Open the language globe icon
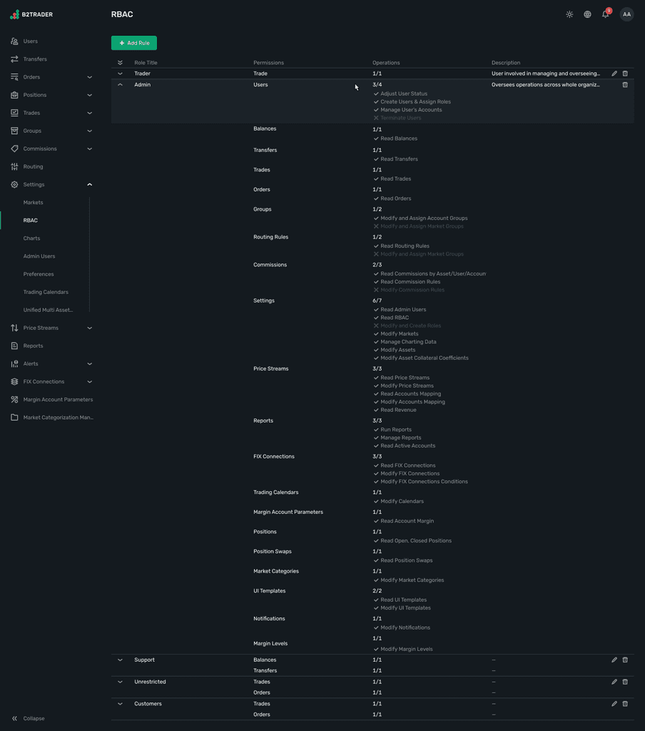 (587, 14)
